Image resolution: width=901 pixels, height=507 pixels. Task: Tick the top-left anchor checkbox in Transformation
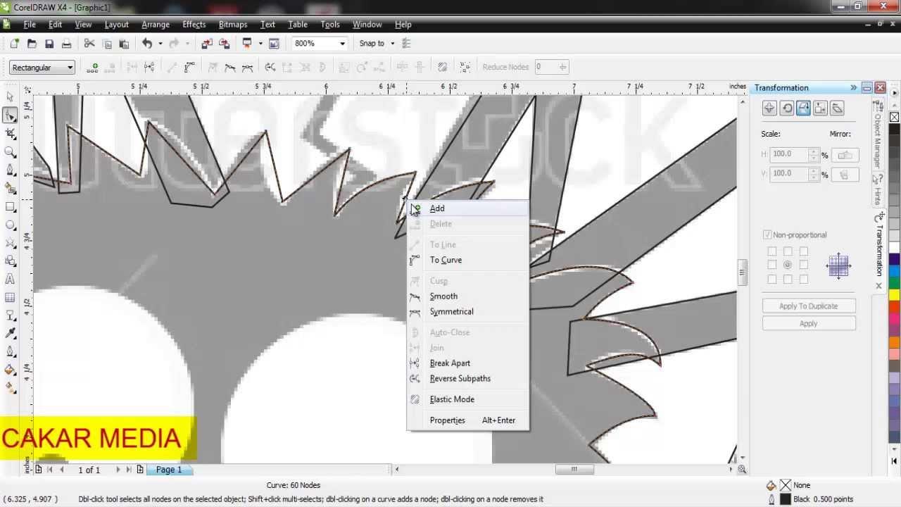click(x=772, y=251)
